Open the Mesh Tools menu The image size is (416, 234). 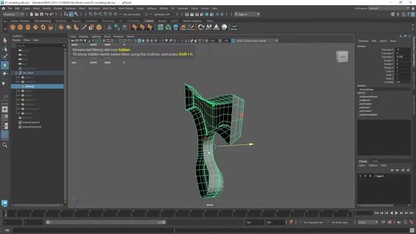[x=109, y=8]
